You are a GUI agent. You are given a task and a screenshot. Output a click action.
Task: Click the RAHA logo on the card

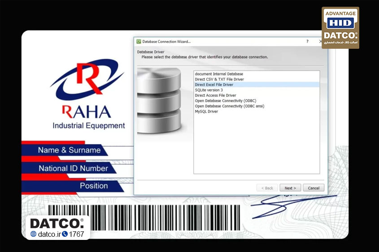point(87,89)
